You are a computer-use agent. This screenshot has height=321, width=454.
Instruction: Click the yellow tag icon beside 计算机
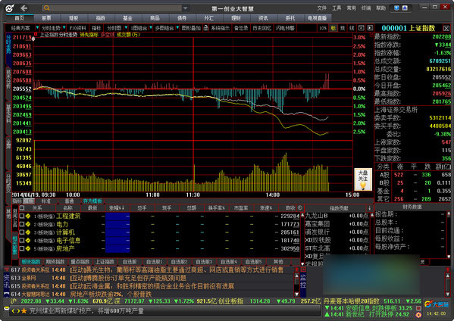pyautogui.click(x=28, y=232)
